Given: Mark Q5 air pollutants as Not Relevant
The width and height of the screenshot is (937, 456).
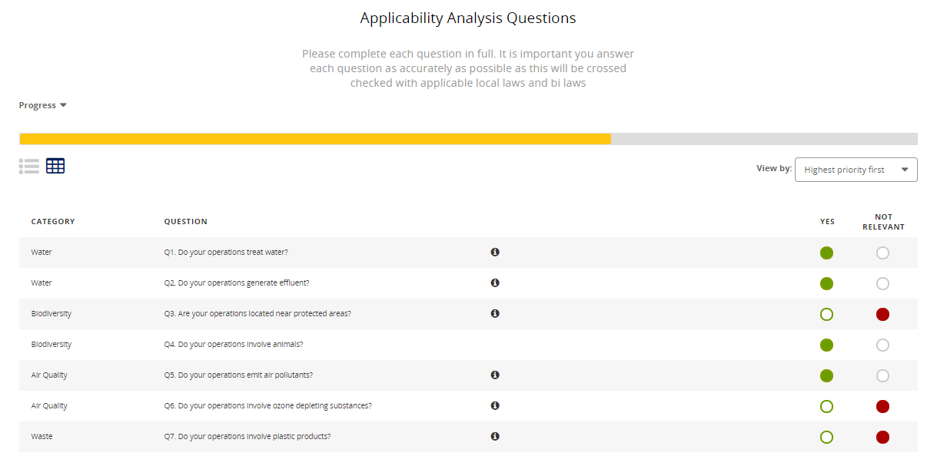Looking at the screenshot, I should point(882,375).
